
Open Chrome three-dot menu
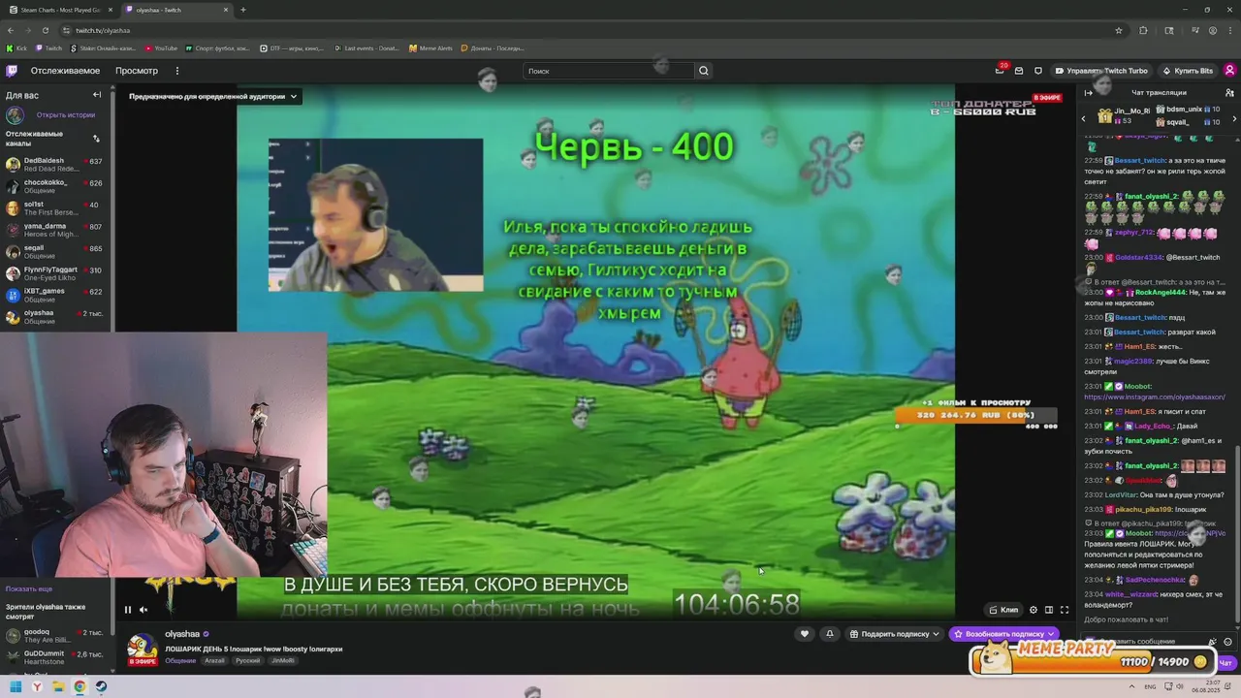(x=1229, y=30)
